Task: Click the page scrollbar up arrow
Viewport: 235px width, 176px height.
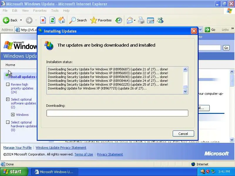Action: click(232, 72)
